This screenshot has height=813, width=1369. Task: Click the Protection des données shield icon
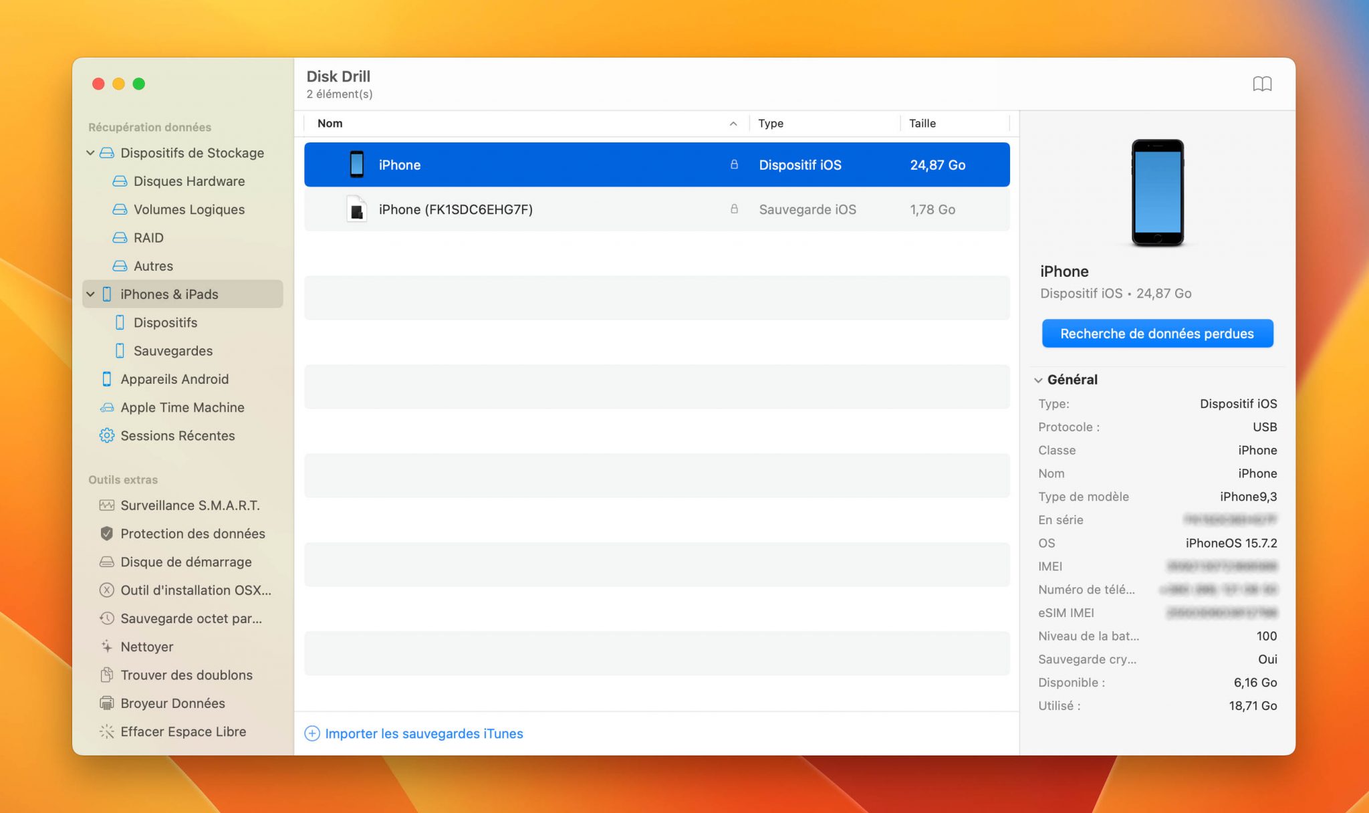point(107,534)
